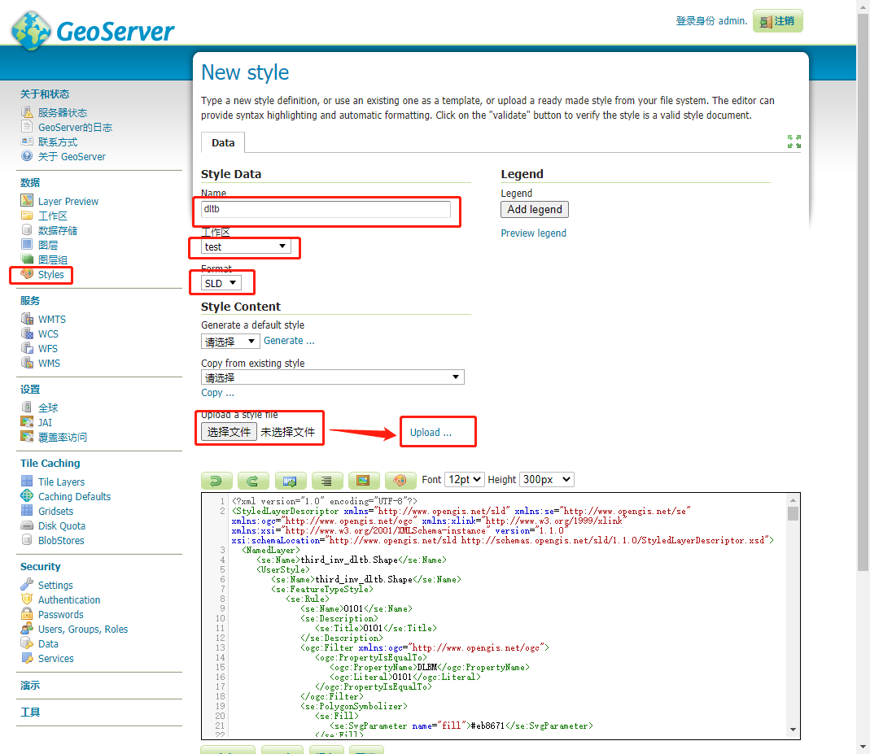This screenshot has width=870, height=754.
Task: Open the Font size dropdown showing 12pt
Action: [x=465, y=479]
